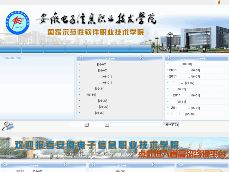The image size is (229, 172).
Task: Open the sixth blue navigation tab
Action: pyautogui.click(x=119, y=49)
